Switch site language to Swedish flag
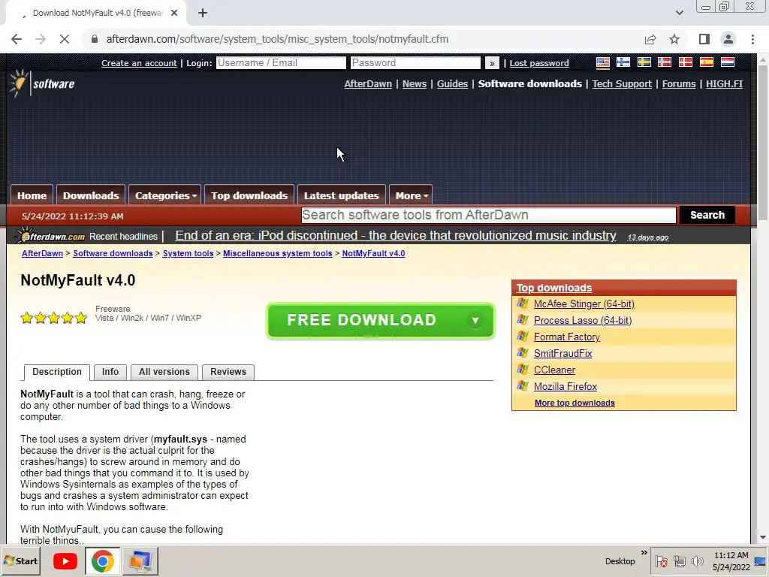 click(644, 62)
